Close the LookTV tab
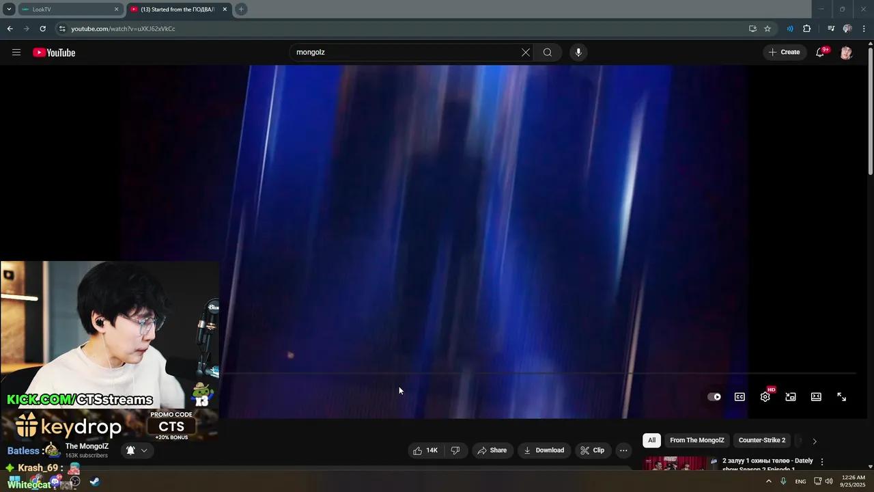Viewport: 874px width, 492px height. 116,10
